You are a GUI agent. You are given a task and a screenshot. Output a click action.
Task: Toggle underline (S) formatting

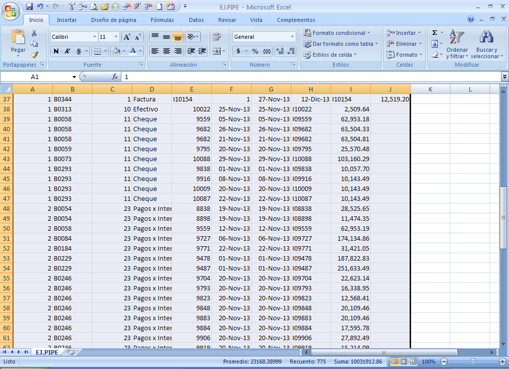79,51
